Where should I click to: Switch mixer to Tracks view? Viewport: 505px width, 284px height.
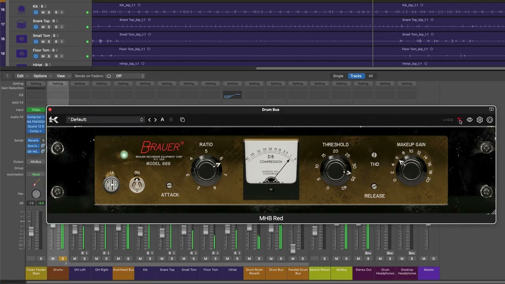[x=356, y=76]
